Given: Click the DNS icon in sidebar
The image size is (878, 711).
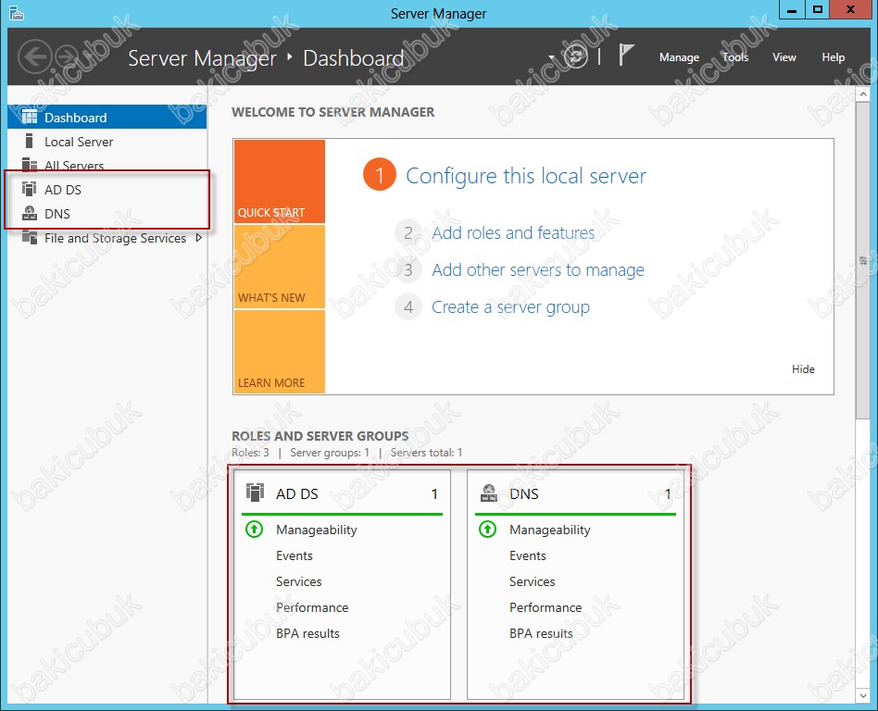Looking at the screenshot, I should (29, 213).
